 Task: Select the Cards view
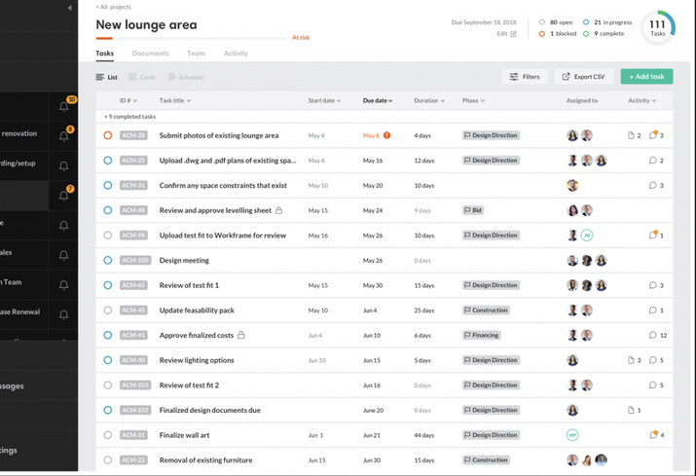click(142, 77)
